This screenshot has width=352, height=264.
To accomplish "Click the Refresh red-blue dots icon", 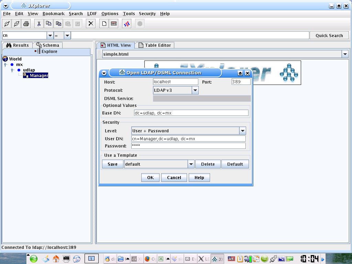I will [126, 24].
